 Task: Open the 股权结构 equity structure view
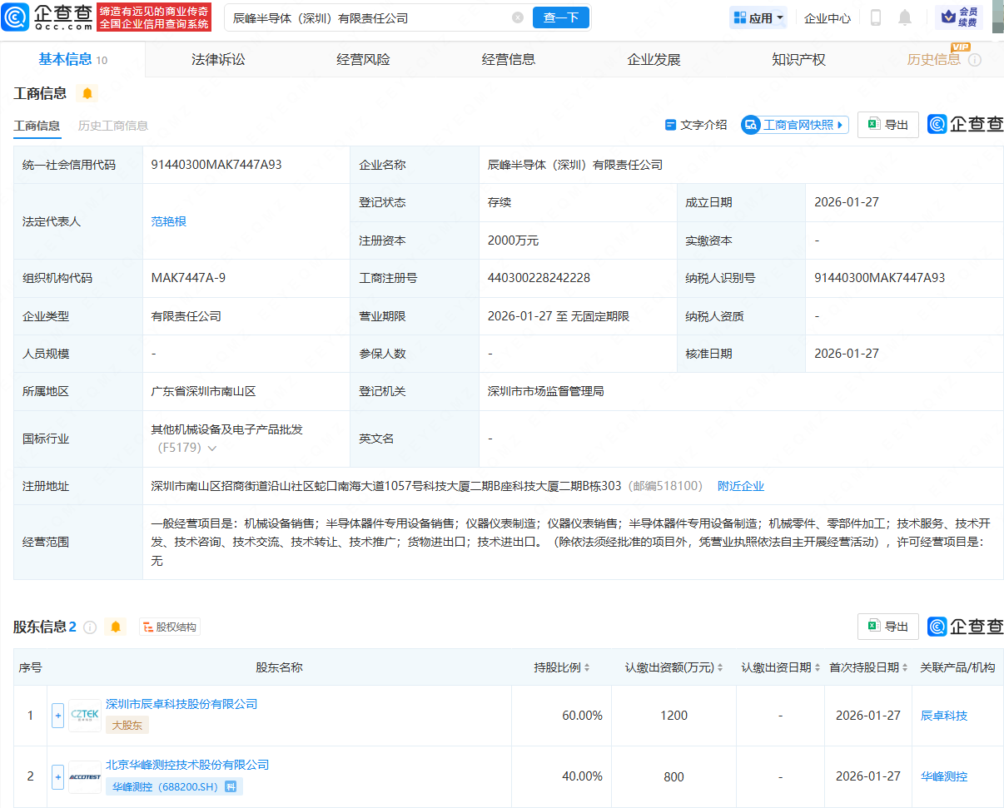click(169, 627)
